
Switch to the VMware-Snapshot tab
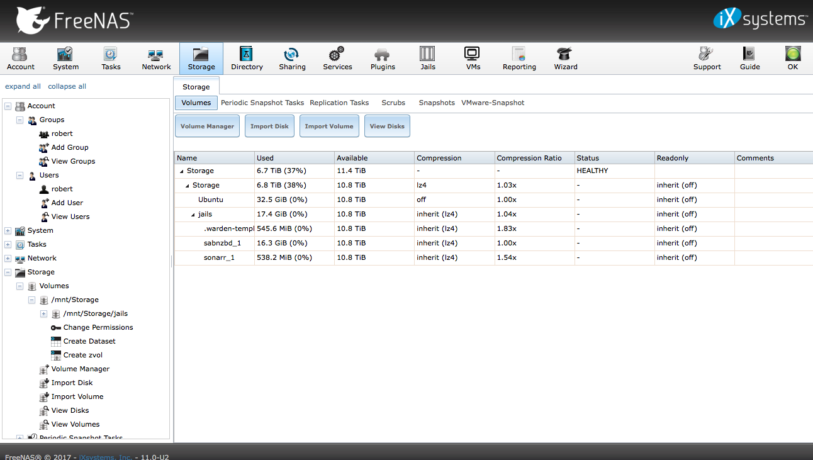pos(493,103)
